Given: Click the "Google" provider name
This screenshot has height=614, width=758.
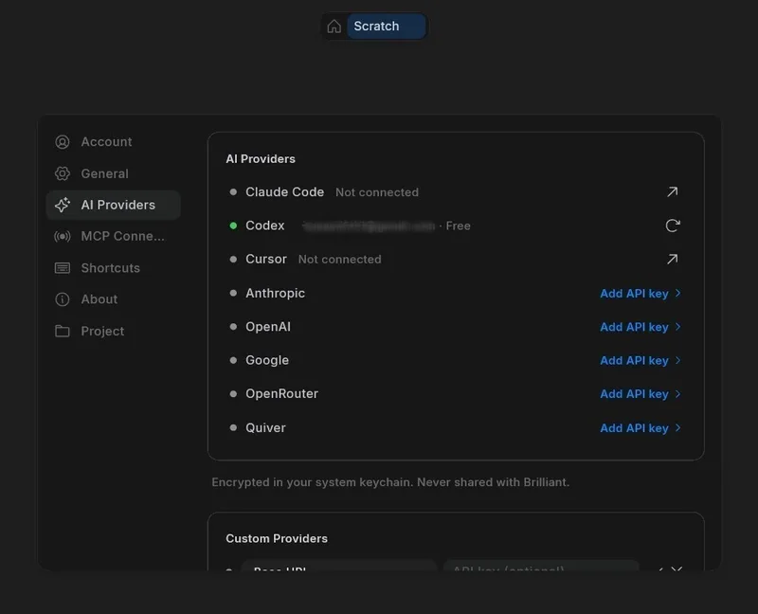Looking at the screenshot, I should (267, 360).
